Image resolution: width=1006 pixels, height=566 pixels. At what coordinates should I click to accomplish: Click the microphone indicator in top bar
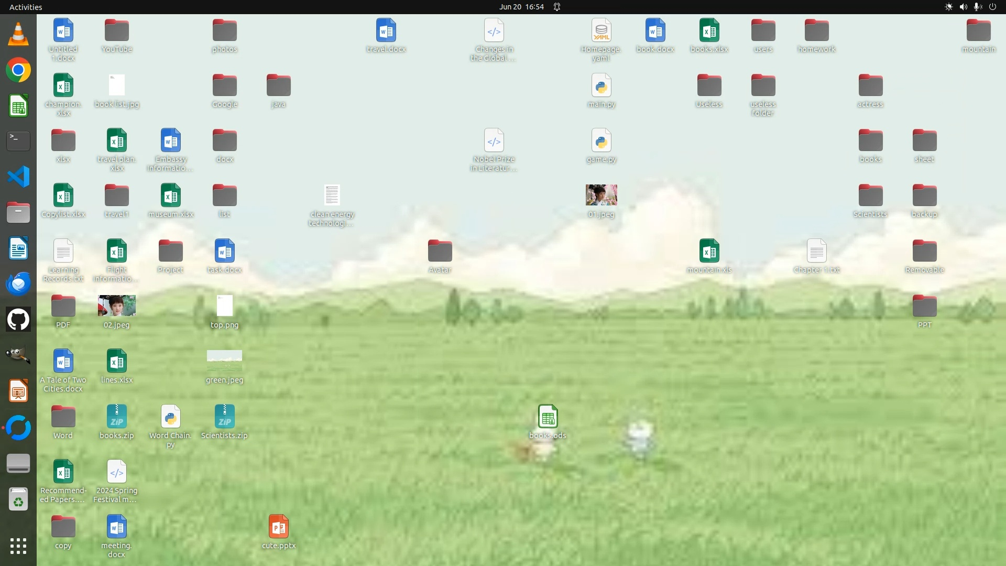pyautogui.click(x=977, y=7)
